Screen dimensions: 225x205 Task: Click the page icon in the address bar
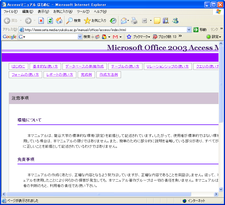click(x=21, y=30)
